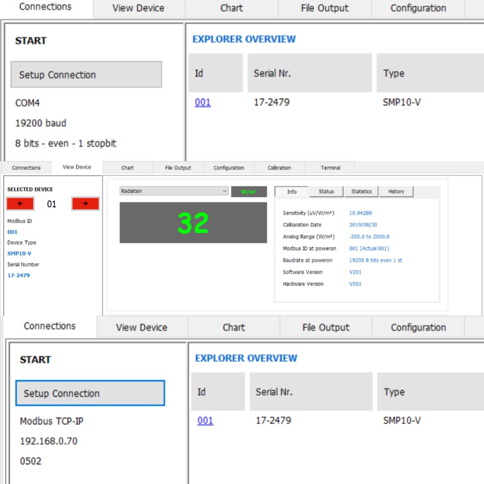This screenshot has height=484, width=484.
Task: Click blue Serial Number 17-2479 under Selected Device
Action: coord(19,275)
